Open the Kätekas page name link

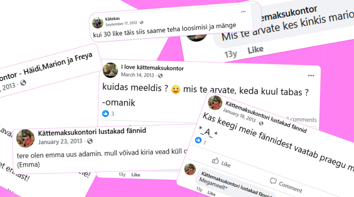click(x=113, y=19)
